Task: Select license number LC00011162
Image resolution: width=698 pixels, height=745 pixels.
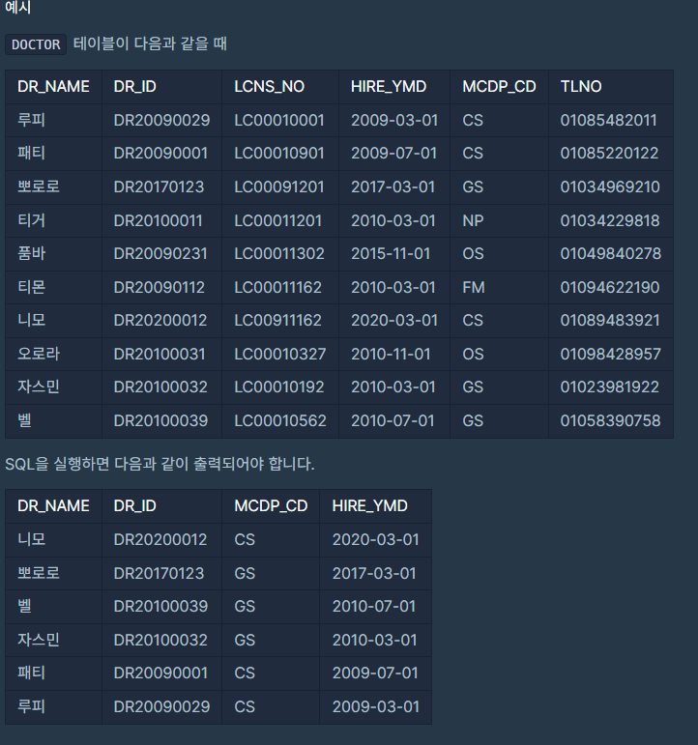Action: pyautogui.click(x=278, y=287)
